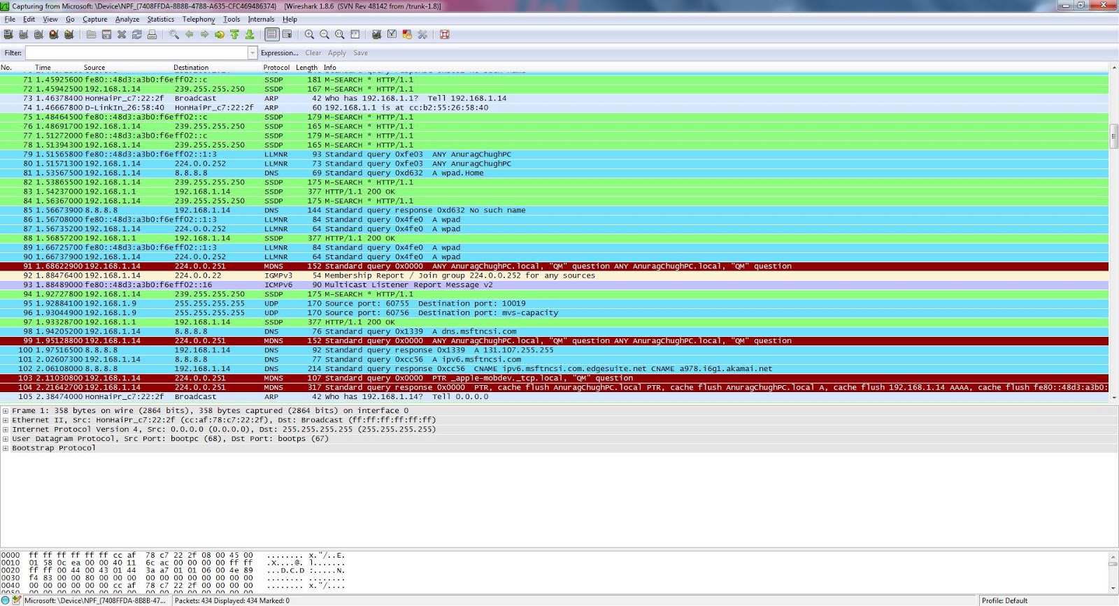Expand Internet Protocol Version 4 details
1119x606 pixels.
[x=6, y=430]
